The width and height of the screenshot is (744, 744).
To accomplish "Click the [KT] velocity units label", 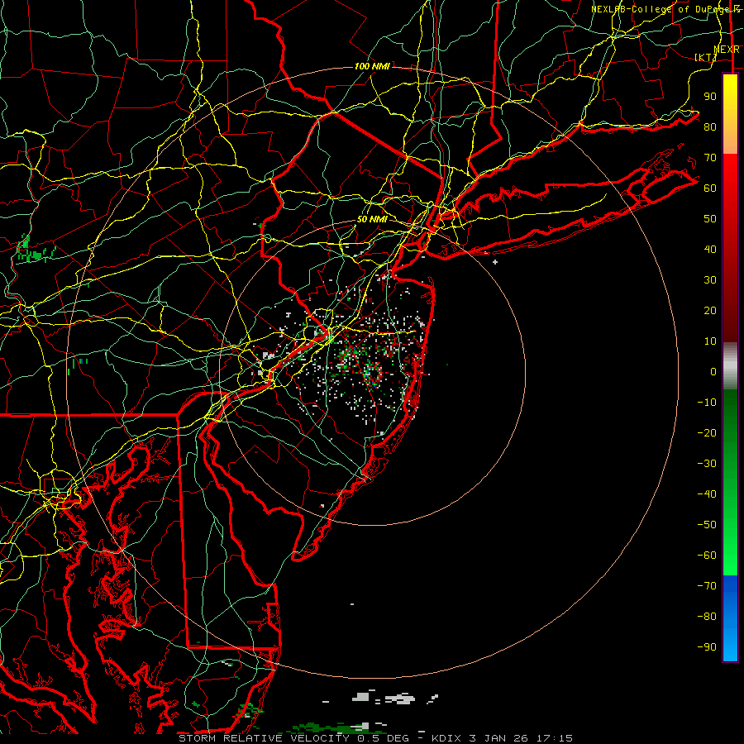I will [x=704, y=57].
